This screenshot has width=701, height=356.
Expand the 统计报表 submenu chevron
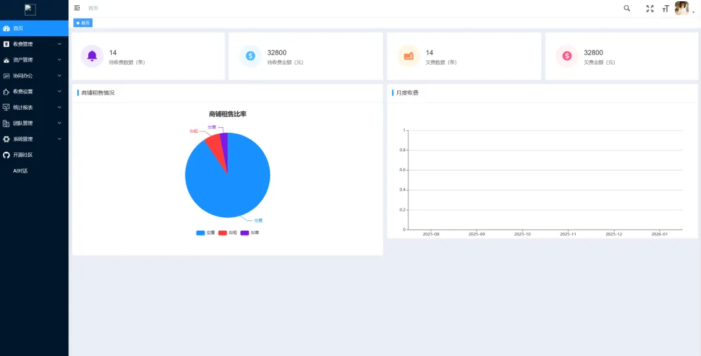point(60,107)
